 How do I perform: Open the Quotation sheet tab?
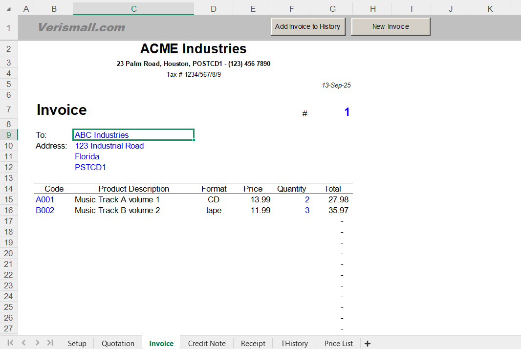[x=117, y=343]
